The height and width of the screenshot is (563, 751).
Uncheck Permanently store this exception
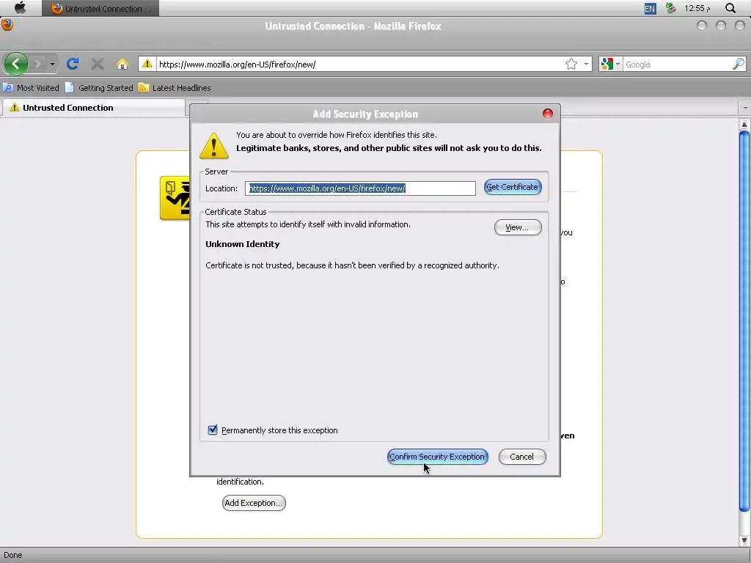tap(213, 430)
